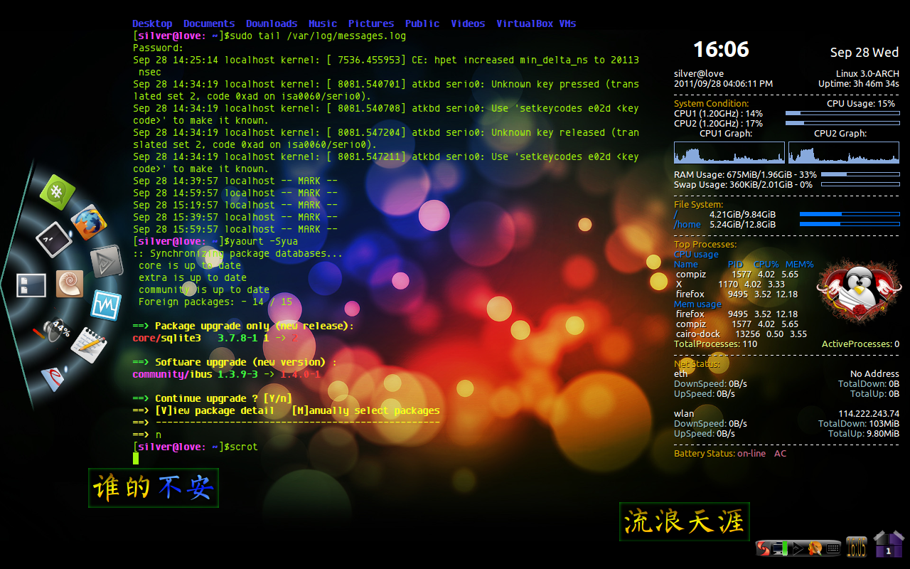The image size is (910, 569).
Task: Click the 'cairo-dock' process row
Action: (742, 334)
